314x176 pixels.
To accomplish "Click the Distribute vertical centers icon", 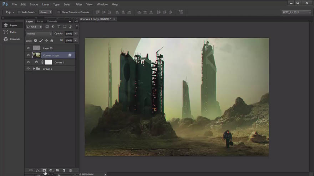I will tap(145, 12).
